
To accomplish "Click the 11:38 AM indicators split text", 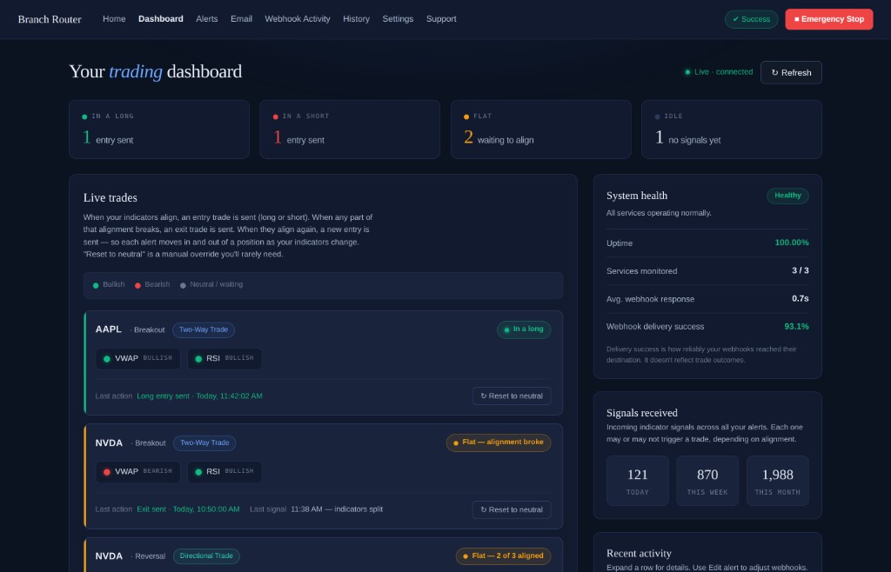I will [337, 509].
